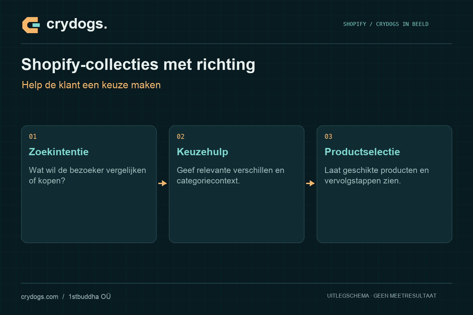Click step number 03
This screenshot has width=473, height=315.
point(328,136)
